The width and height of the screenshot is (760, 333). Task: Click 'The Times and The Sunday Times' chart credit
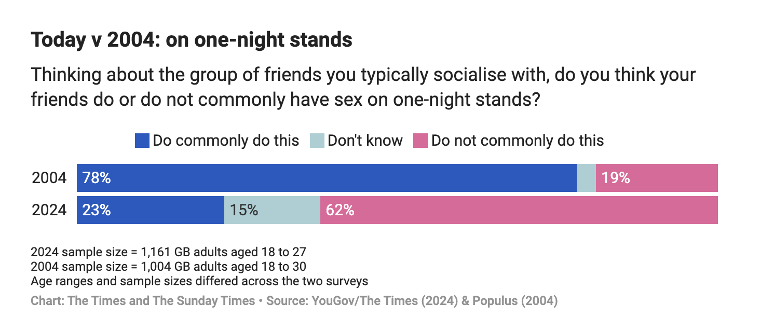click(143, 301)
